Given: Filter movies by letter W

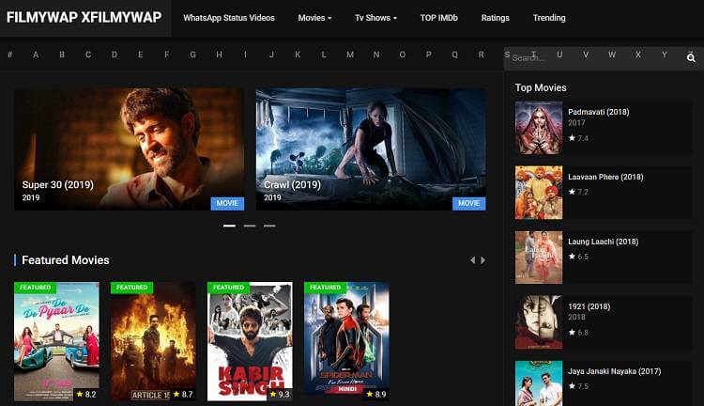Looking at the screenshot, I should click(x=612, y=55).
